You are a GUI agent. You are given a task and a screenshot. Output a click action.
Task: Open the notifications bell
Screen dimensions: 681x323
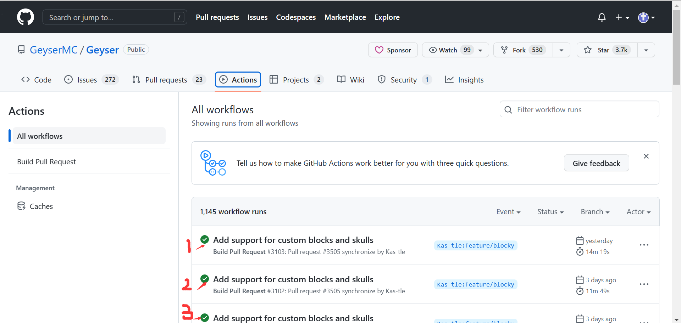(x=602, y=17)
